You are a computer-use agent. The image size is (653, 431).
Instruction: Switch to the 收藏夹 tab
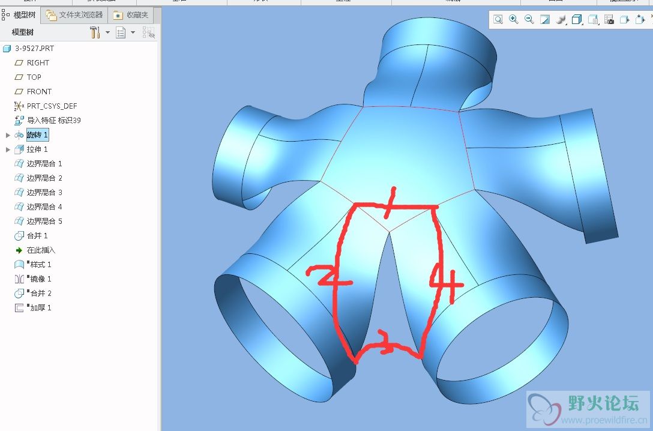point(131,15)
